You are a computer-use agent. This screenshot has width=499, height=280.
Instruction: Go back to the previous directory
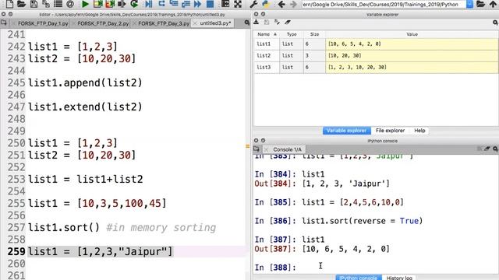tap(281, 4)
